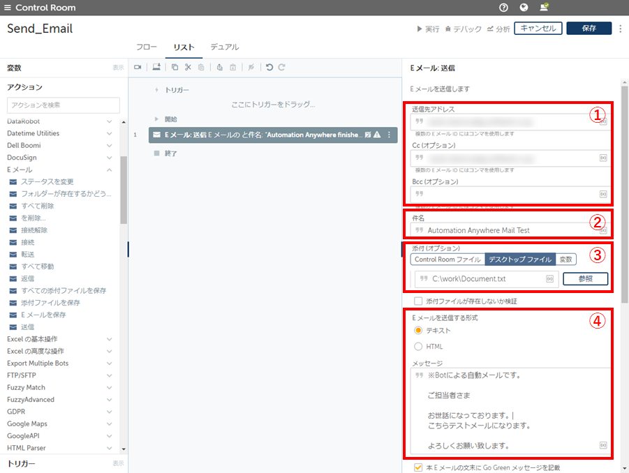Select the すべて削除 email action
Image resolution: width=629 pixels, height=473 pixels.
point(37,206)
